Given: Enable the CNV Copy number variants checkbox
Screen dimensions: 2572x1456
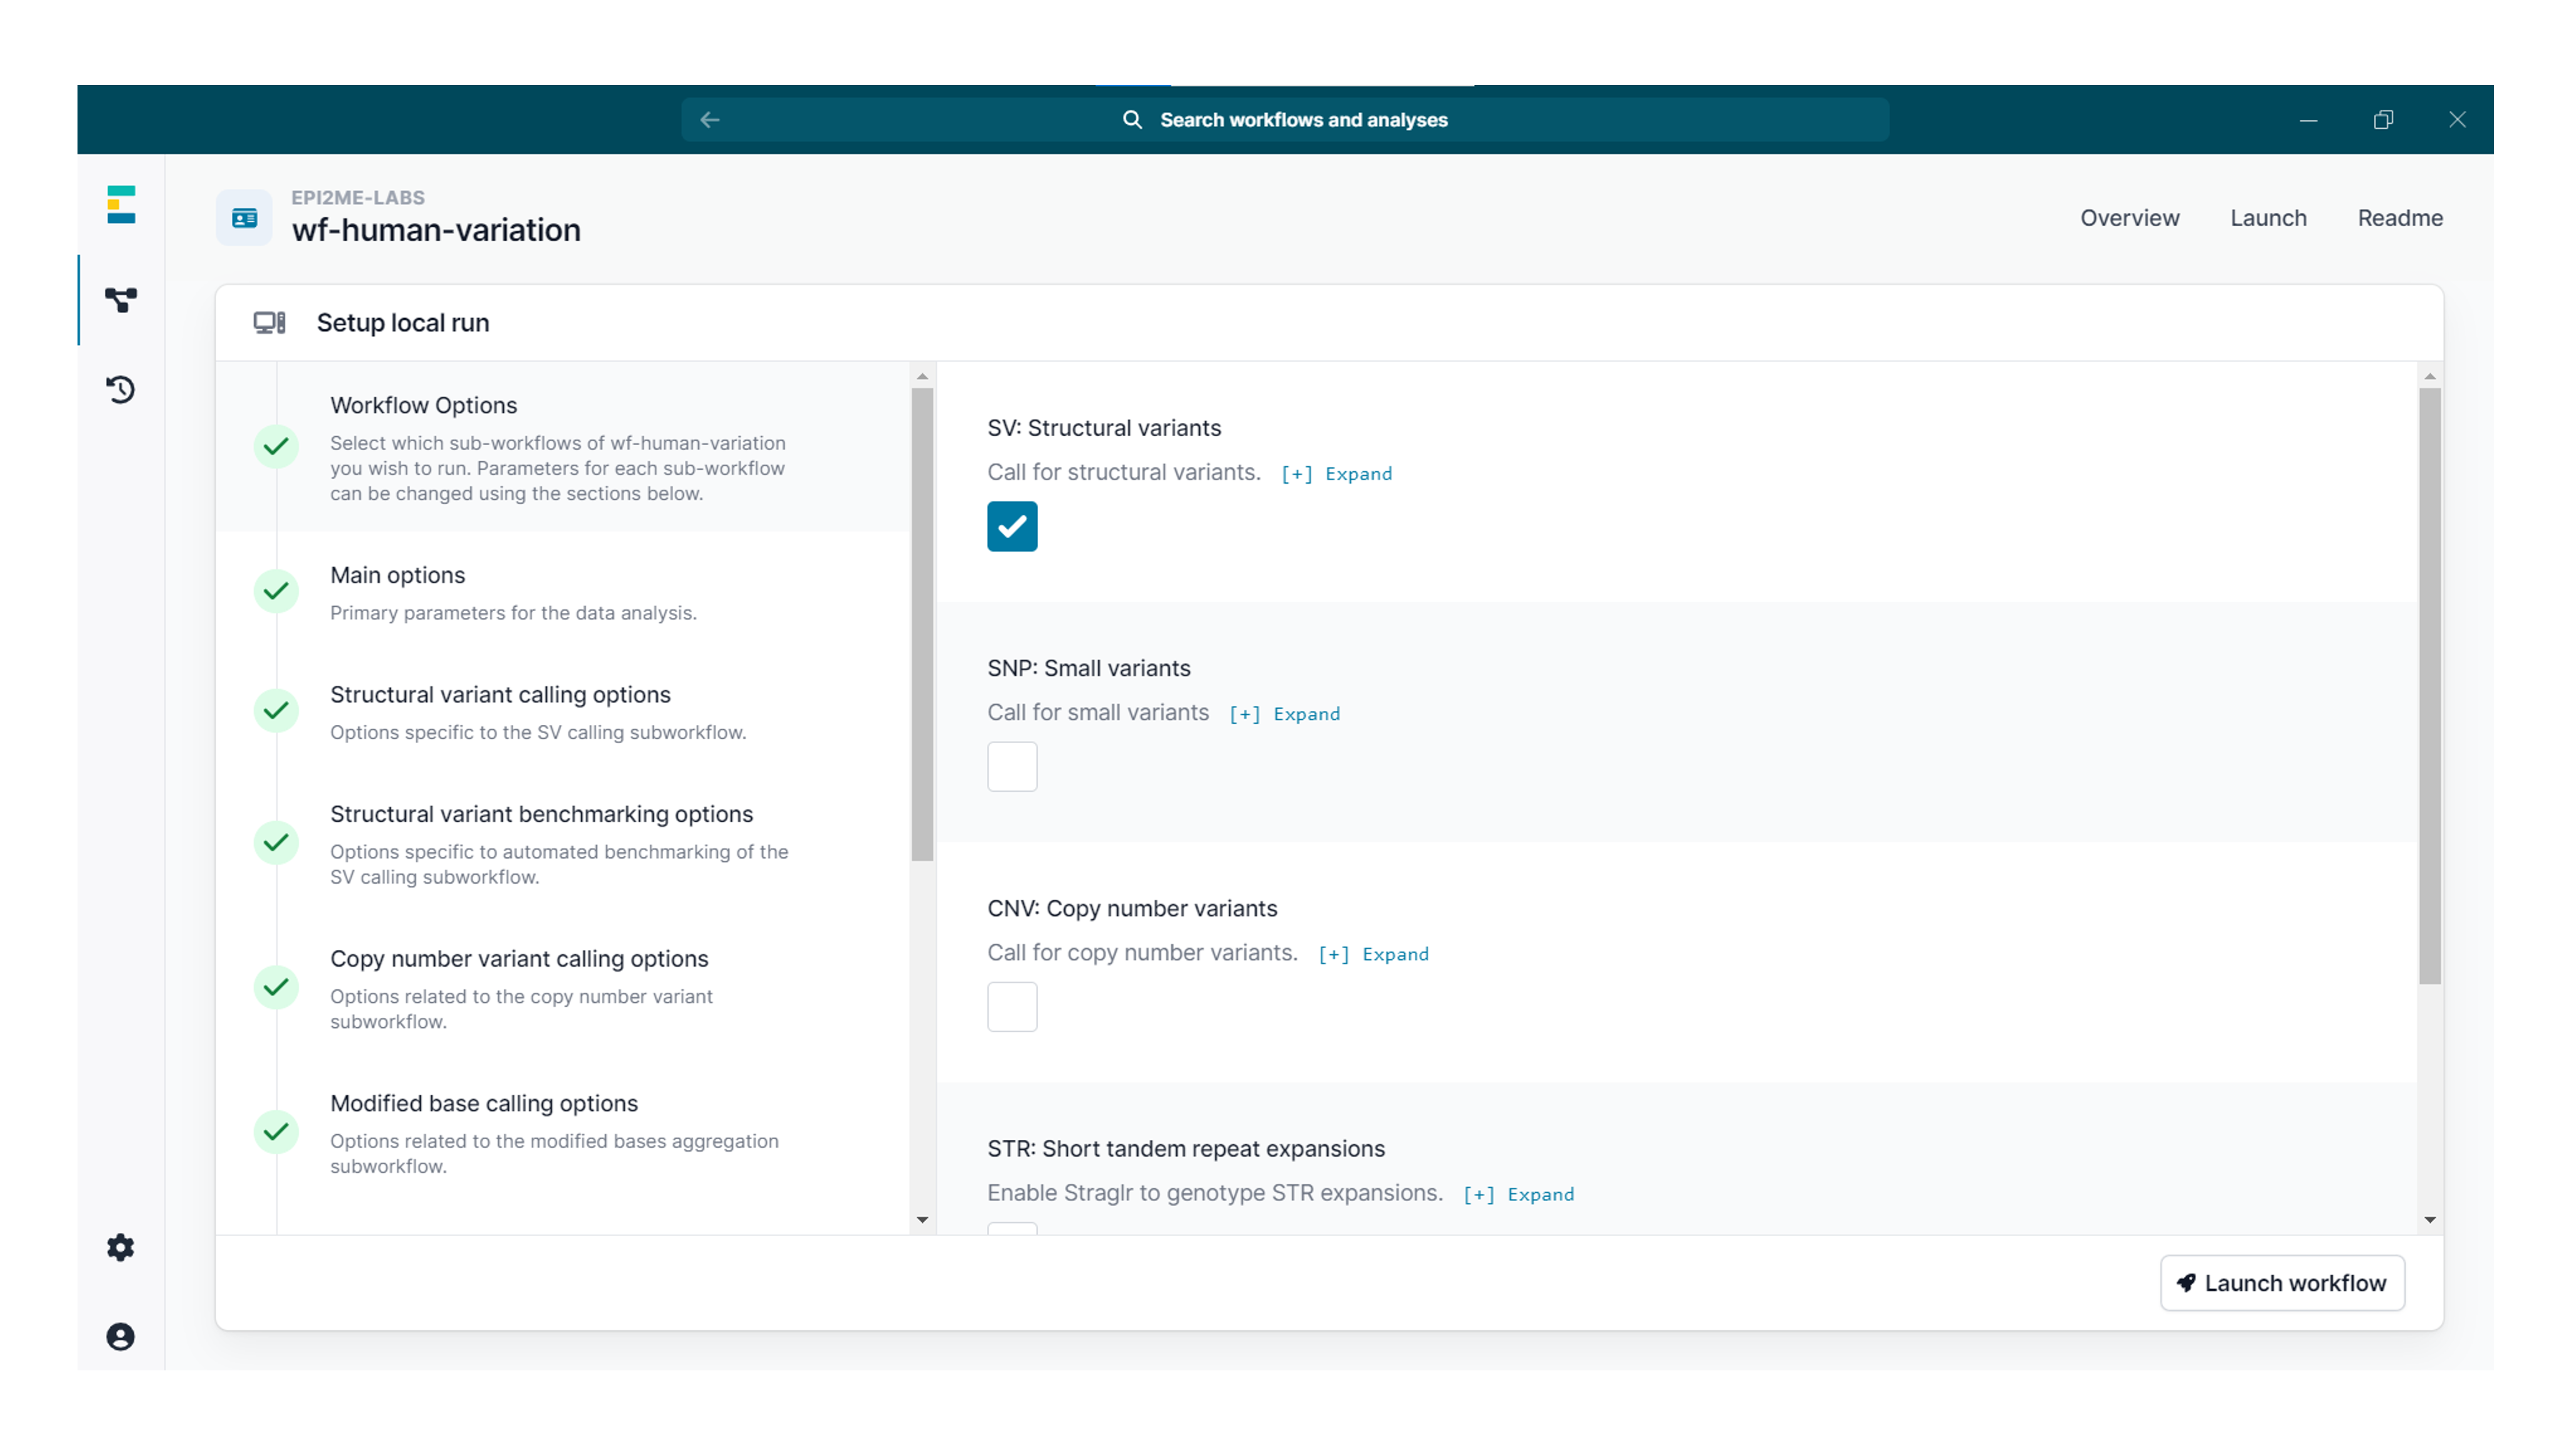Looking at the screenshot, I should (1012, 1007).
